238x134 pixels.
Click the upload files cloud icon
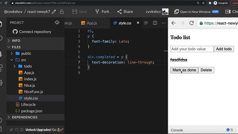[x=57, y=22]
